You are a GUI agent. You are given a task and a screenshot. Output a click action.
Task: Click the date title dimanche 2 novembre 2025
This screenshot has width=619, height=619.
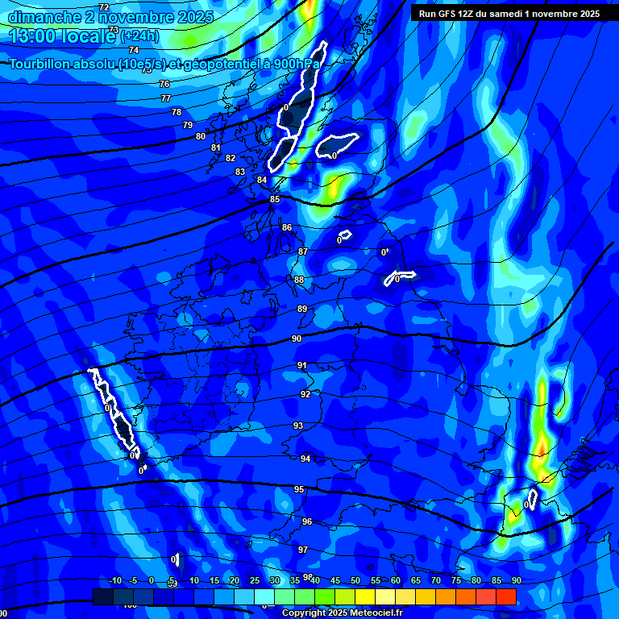[110, 16]
